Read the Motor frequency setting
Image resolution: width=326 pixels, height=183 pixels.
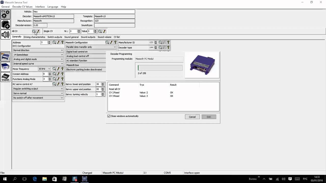tap(54, 69)
